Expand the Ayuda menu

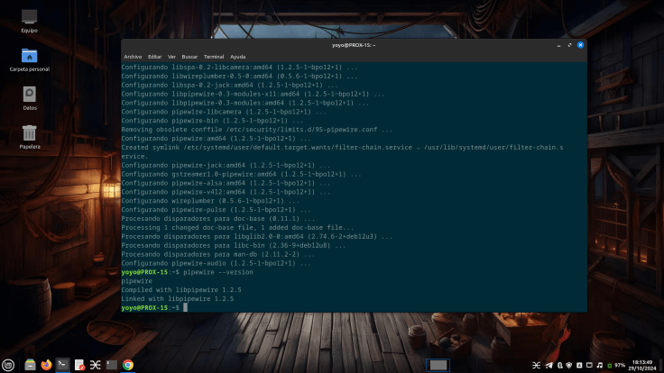[237, 56]
